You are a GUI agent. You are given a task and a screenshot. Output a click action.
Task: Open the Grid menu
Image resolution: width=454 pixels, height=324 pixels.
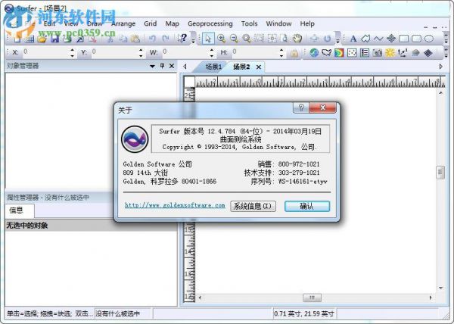[151, 23]
